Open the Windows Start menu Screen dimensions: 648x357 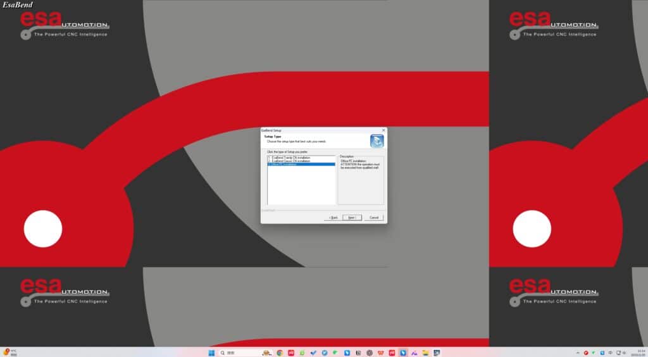pyautogui.click(x=211, y=353)
